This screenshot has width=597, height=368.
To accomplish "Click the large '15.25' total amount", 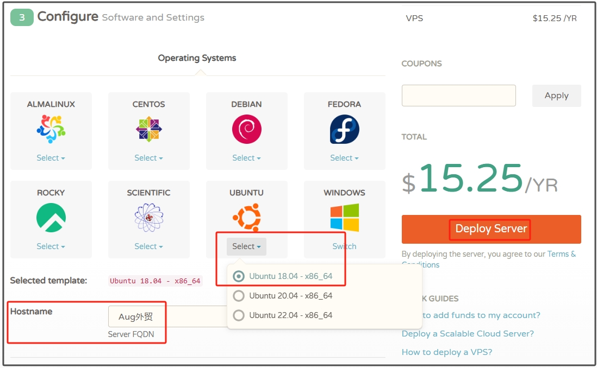I will [x=471, y=178].
